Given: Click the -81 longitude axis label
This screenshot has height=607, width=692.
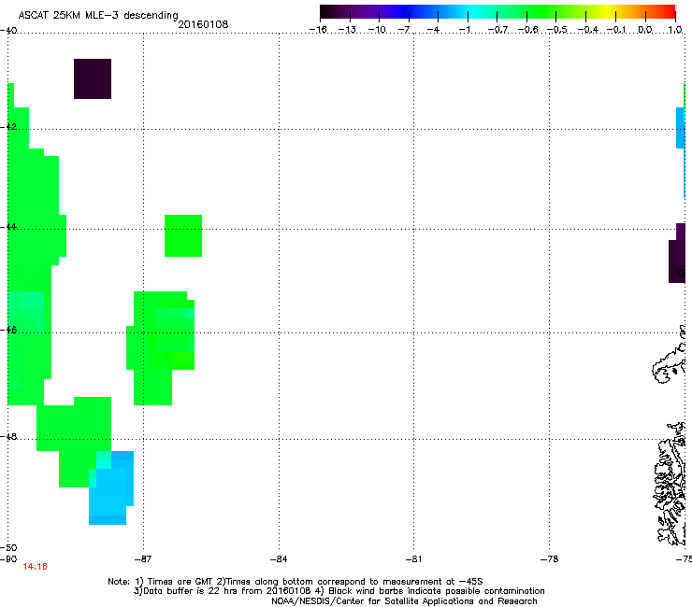Looking at the screenshot, I should (x=413, y=559).
